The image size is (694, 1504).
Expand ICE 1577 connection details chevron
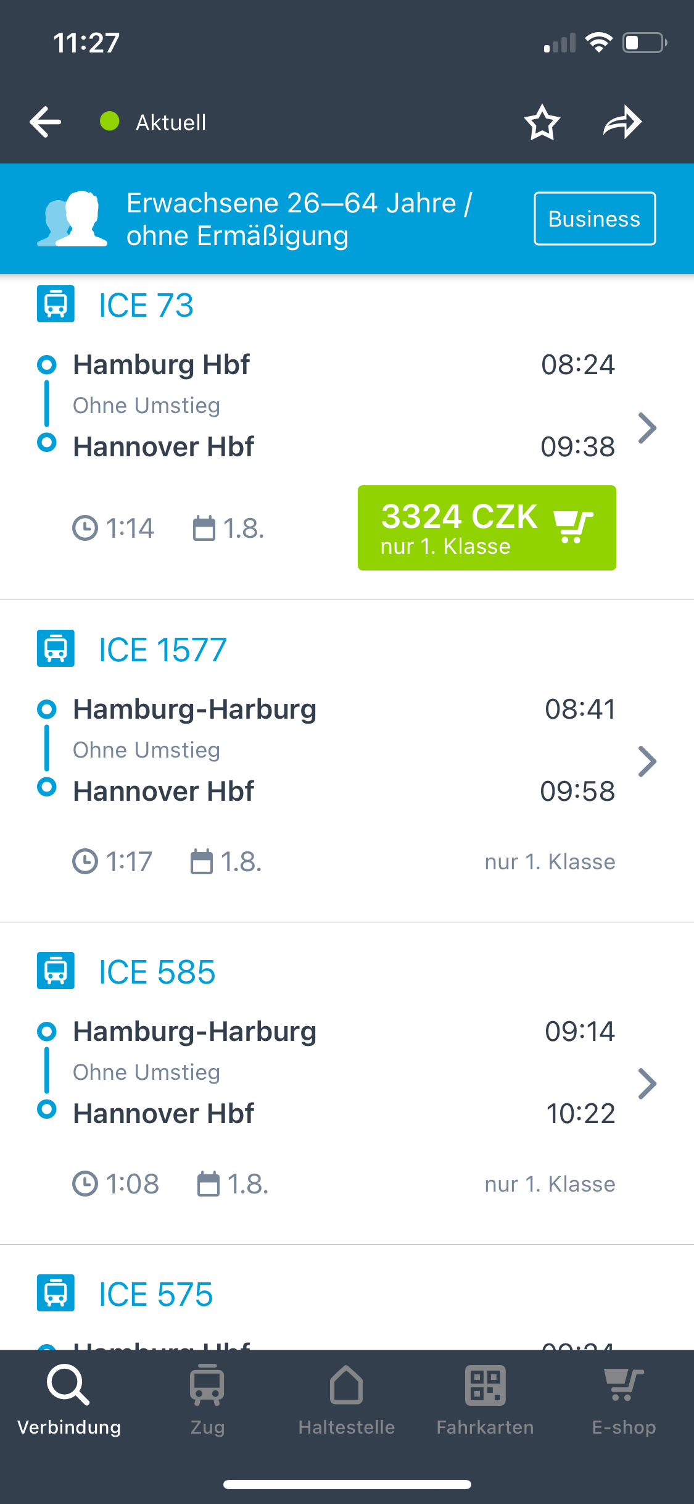(647, 761)
